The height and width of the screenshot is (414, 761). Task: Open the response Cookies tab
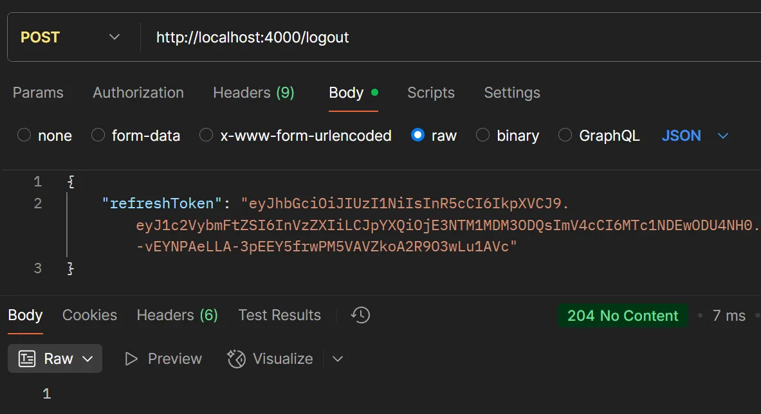click(x=89, y=315)
